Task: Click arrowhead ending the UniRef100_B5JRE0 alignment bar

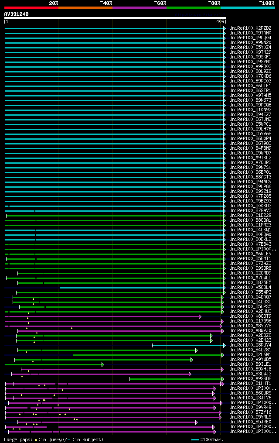Action: (x=197, y=422)
